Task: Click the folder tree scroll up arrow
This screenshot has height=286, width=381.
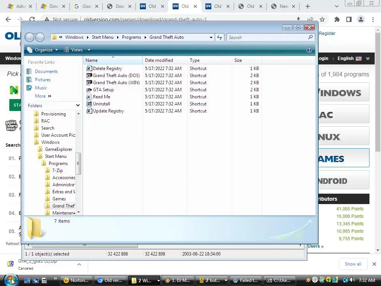Action: tap(79, 114)
